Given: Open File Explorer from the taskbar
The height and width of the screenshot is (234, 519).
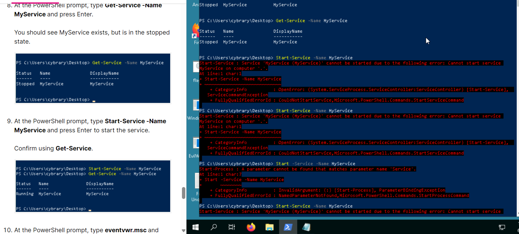Looking at the screenshot, I should (269, 227).
